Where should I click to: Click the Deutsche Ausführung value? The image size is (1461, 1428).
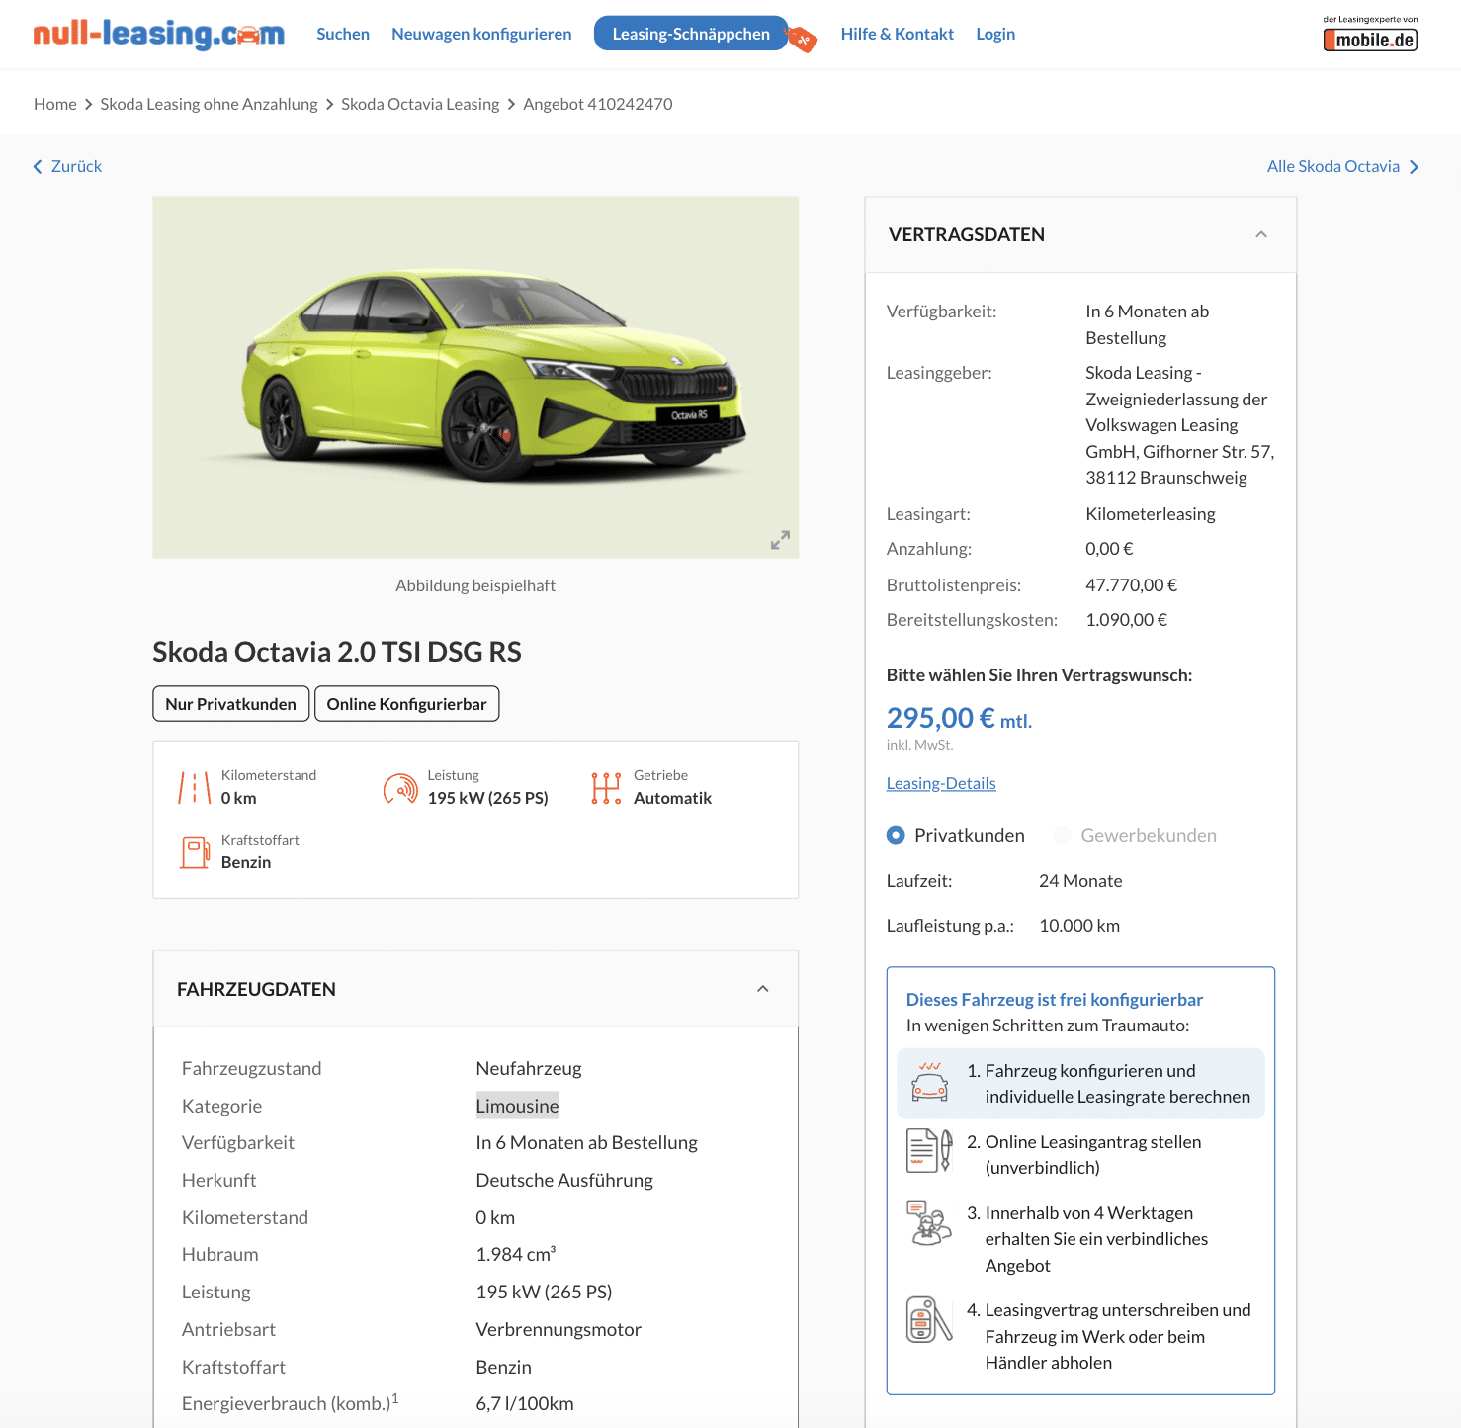point(564,1180)
